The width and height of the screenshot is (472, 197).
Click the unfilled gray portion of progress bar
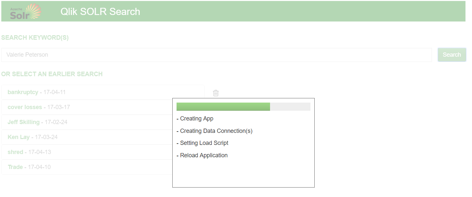pyautogui.click(x=290, y=106)
